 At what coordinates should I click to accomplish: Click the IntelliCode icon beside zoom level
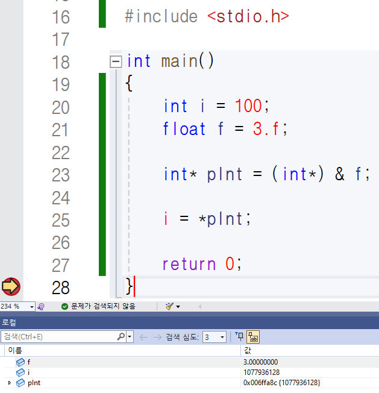41,307
